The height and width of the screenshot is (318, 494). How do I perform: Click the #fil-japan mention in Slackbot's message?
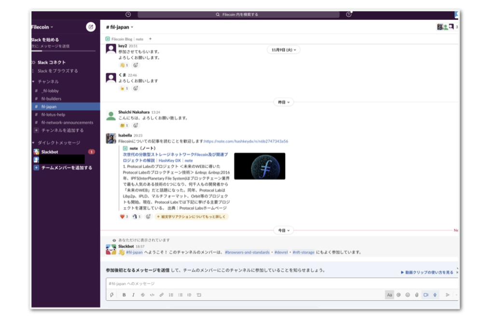pyautogui.click(x=134, y=252)
